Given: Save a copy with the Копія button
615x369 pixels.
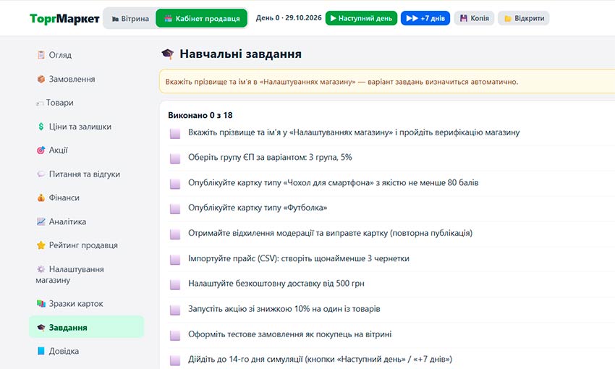Looking at the screenshot, I should click(x=474, y=18).
